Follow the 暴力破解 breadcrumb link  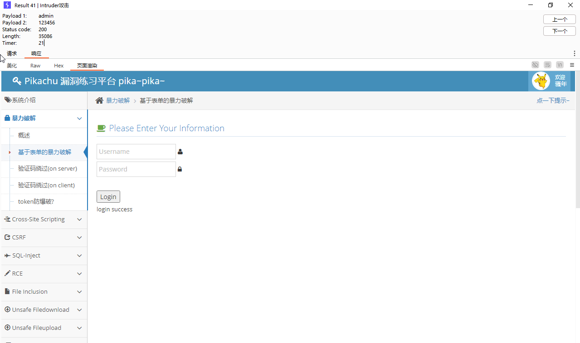(118, 100)
